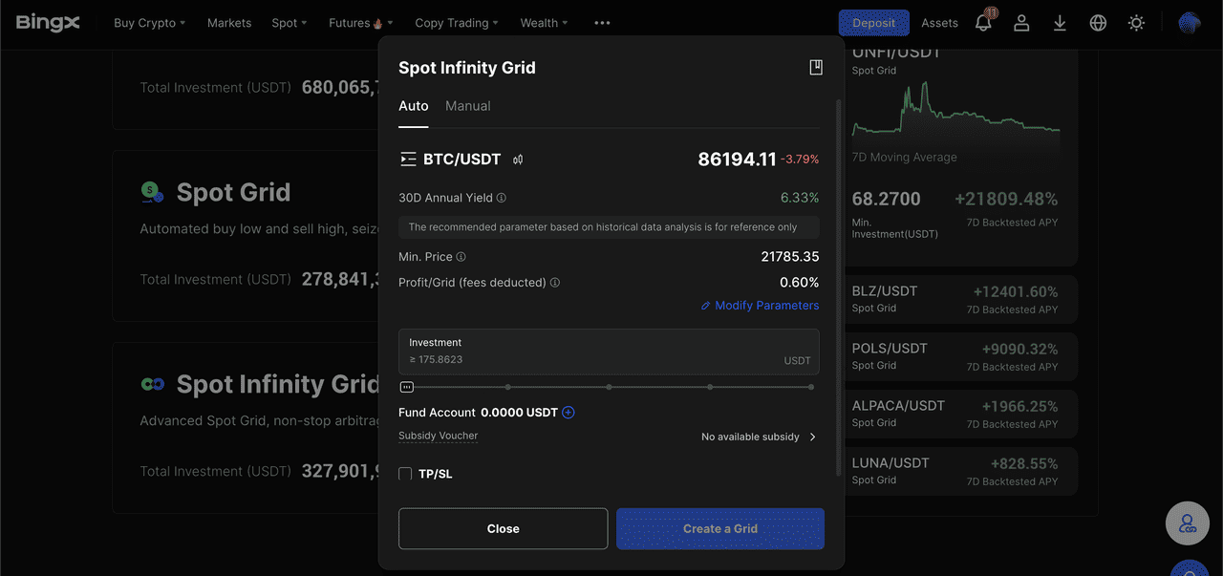The height and width of the screenshot is (576, 1223).
Task: Click the Modify Parameters link
Action: [x=760, y=306]
